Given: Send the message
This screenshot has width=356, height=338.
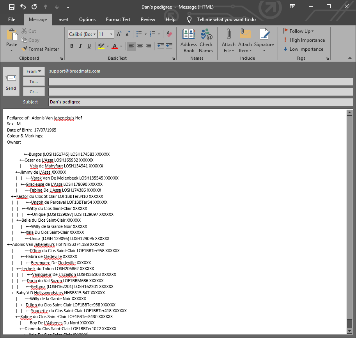Looking at the screenshot, I should click(x=11, y=81).
